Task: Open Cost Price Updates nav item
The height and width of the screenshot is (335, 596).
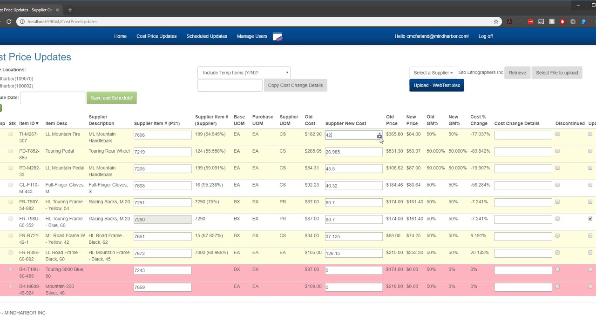Action: pos(156,36)
